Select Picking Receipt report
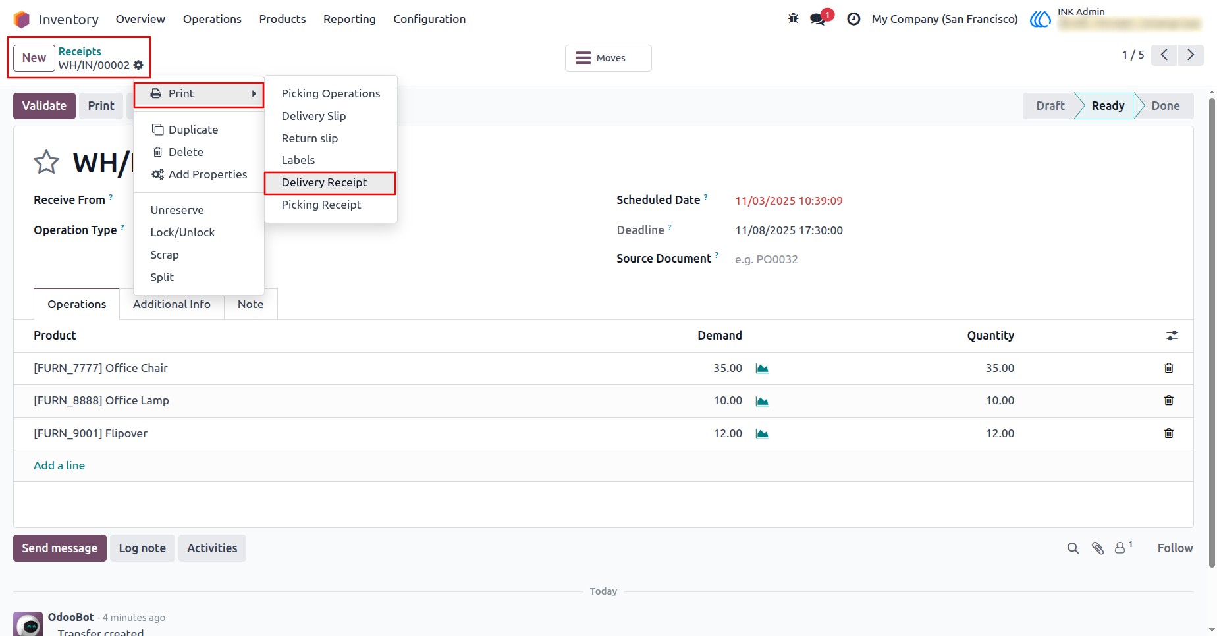1217x636 pixels. click(331, 205)
